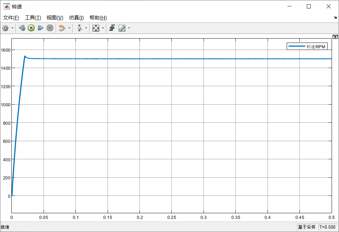This screenshot has width=339, height=232.
Task: Run the simulation with the play button
Action: (31, 28)
